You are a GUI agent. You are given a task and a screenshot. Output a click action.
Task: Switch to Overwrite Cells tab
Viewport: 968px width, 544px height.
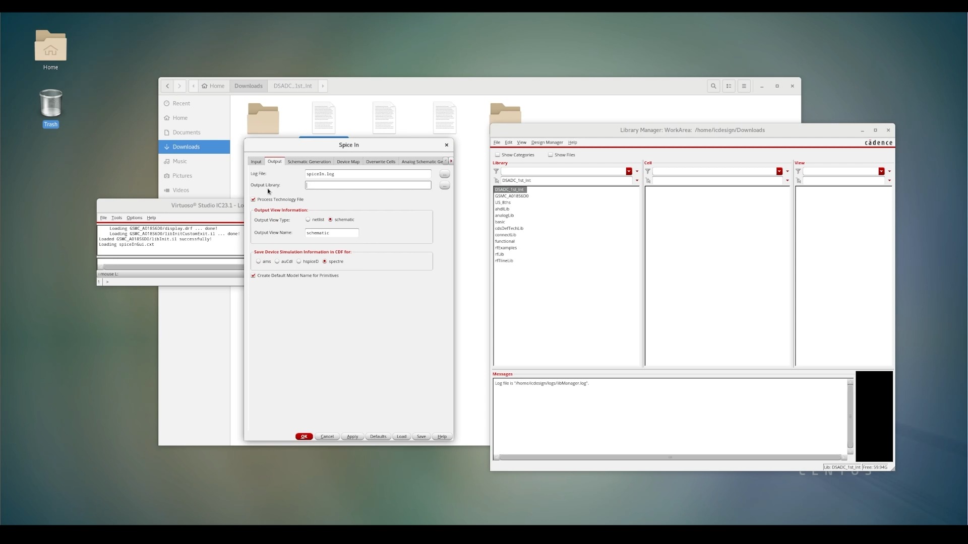pyautogui.click(x=381, y=162)
